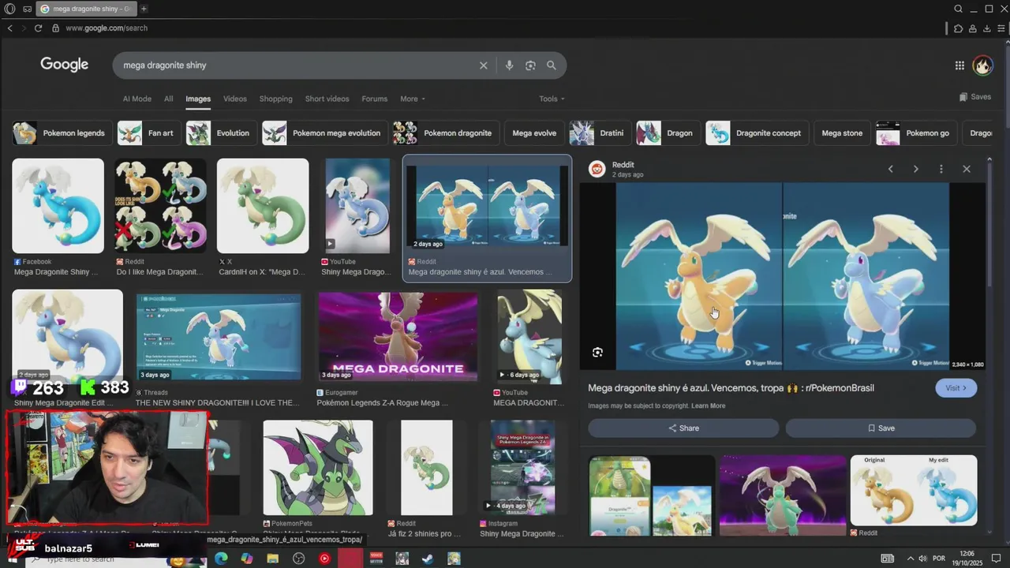
Task: Visit the Reddit source page
Action: coord(956,388)
